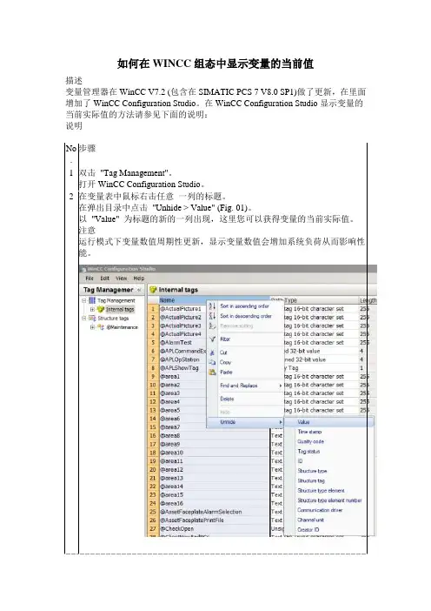The image size is (431, 611).
Task: Click the Internal tags header icon
Action: 153,290
